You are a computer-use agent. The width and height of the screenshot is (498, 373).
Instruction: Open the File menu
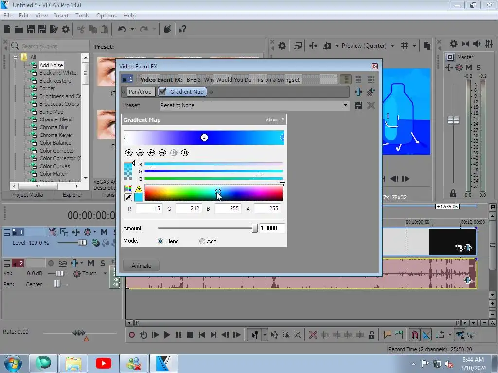pyautogui.click(x=8, y=16)
